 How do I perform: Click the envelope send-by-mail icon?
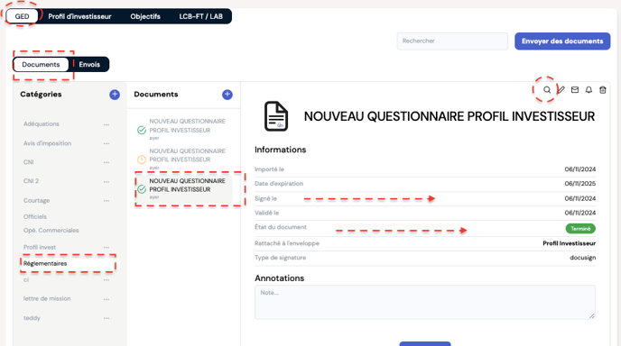(x=575, y=90)
